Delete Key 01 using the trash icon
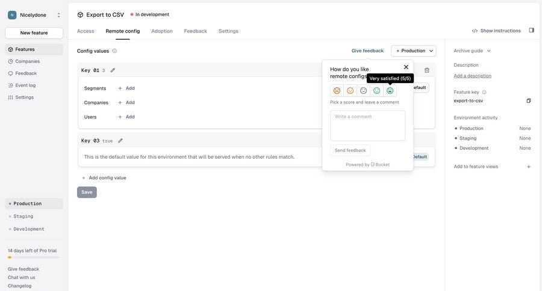This screenshot has width=542, height=291. pyautogui.click(x=427, y=70)
